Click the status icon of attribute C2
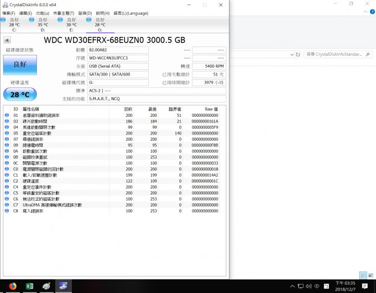376x293 pixels. [7, 181]
